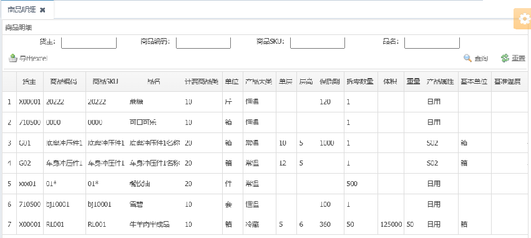The width and height of the screenshot is (531, 238).
Task: Open the orange gear settings panel
Action: [523, 19]
